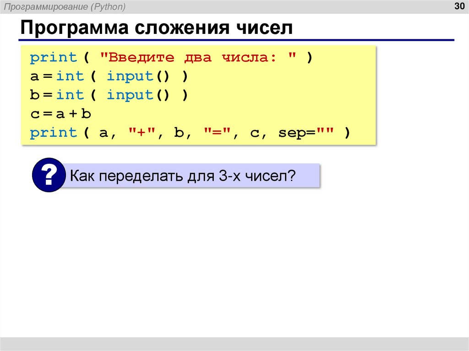
Task: Click the keyword int in the code
Action: [71, 76]
